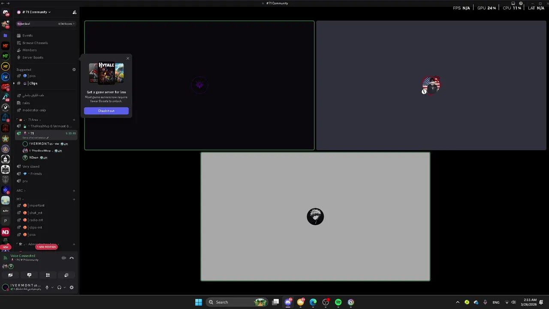Collapse the MT category
549x309 pixels.
coord(20,199)
